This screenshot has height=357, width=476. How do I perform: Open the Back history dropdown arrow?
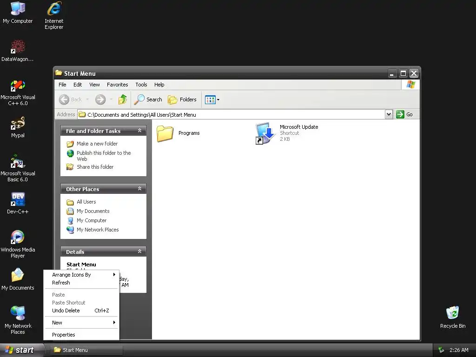click(x=87, y=99)
